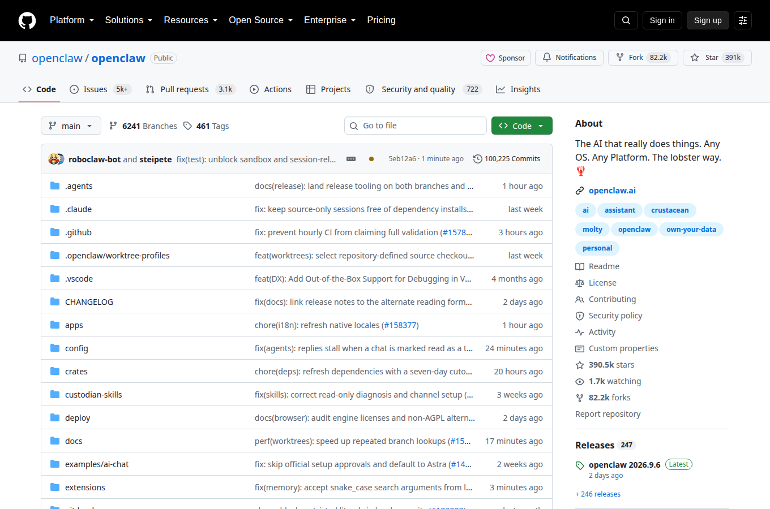View the 461 Tags list

206,126
